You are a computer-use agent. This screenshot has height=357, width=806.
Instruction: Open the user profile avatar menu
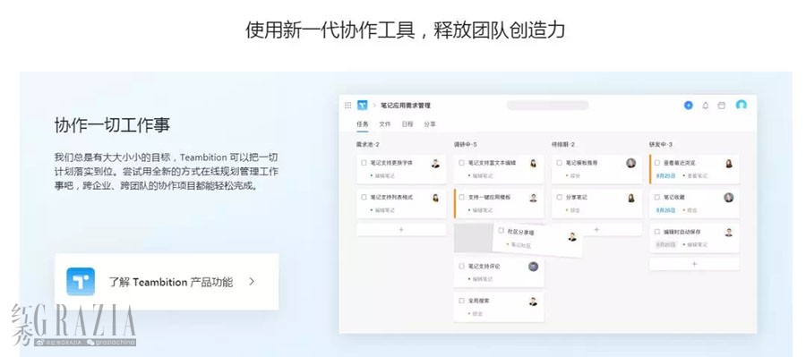pos(741,105)
